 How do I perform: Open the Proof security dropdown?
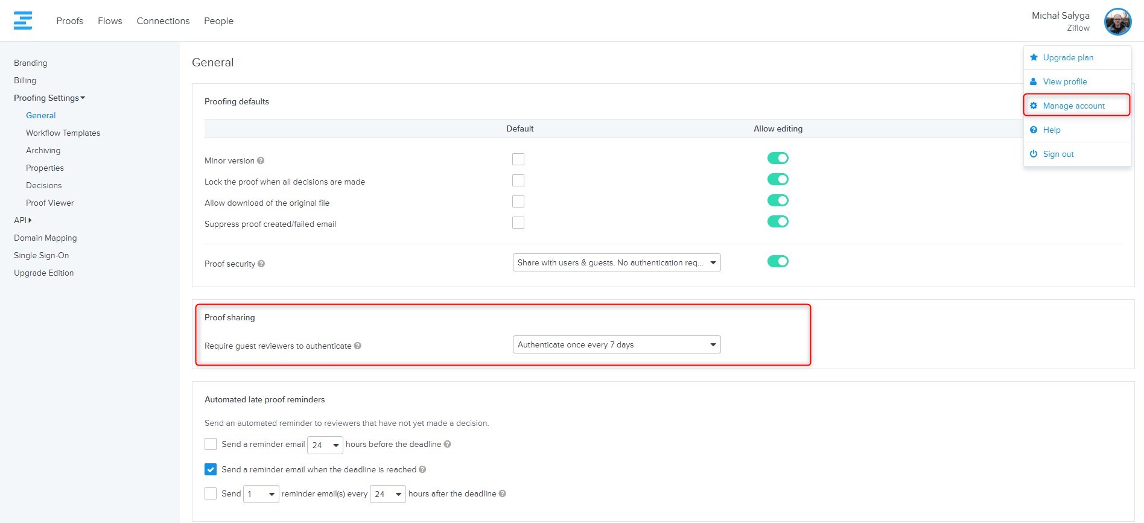(x=616, y=262)
